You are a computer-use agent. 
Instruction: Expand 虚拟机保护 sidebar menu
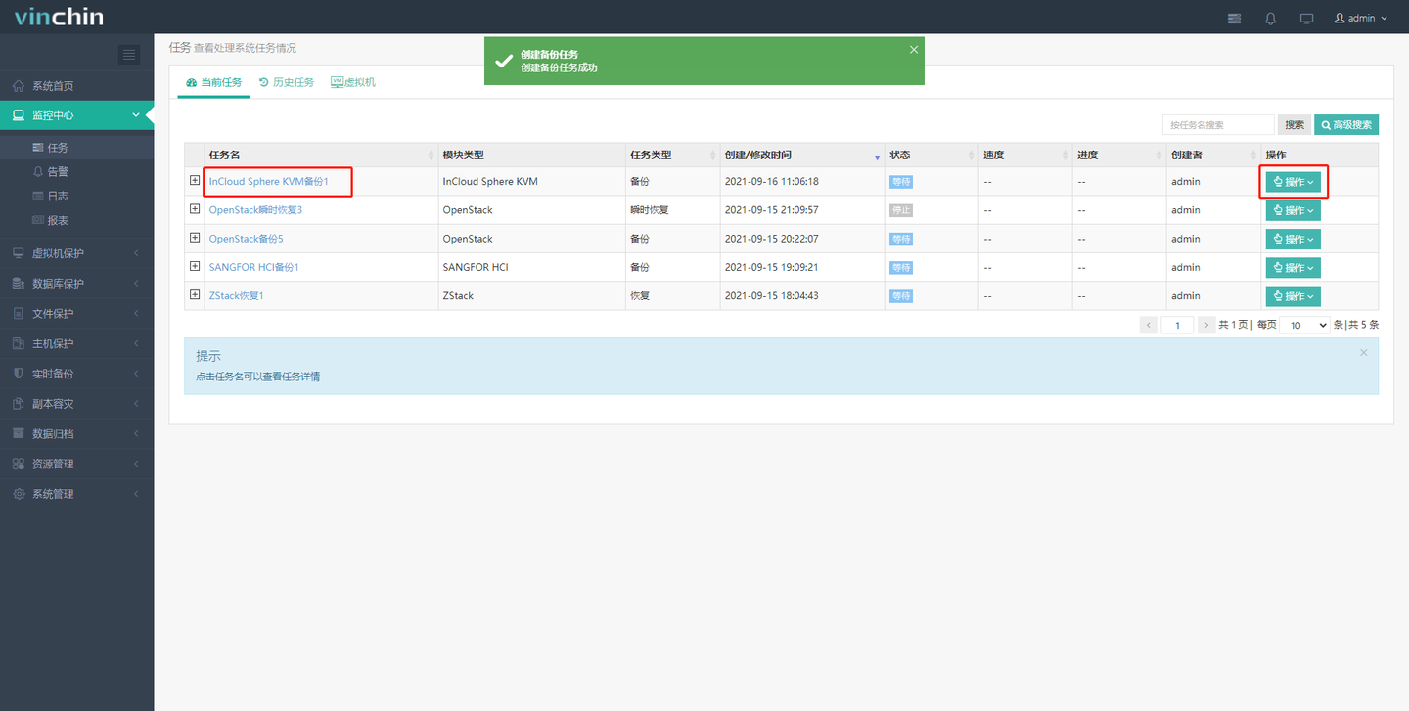[76, 253]
